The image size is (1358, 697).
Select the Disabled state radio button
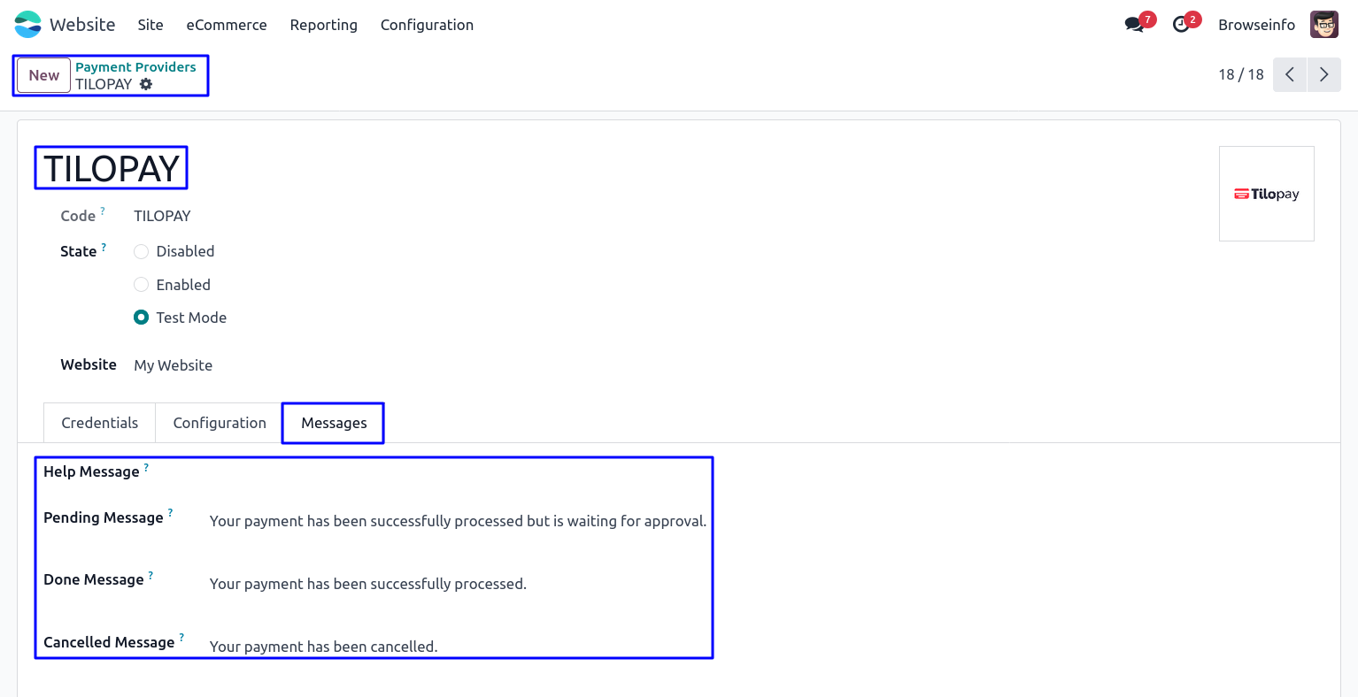(x=141, y=252)
